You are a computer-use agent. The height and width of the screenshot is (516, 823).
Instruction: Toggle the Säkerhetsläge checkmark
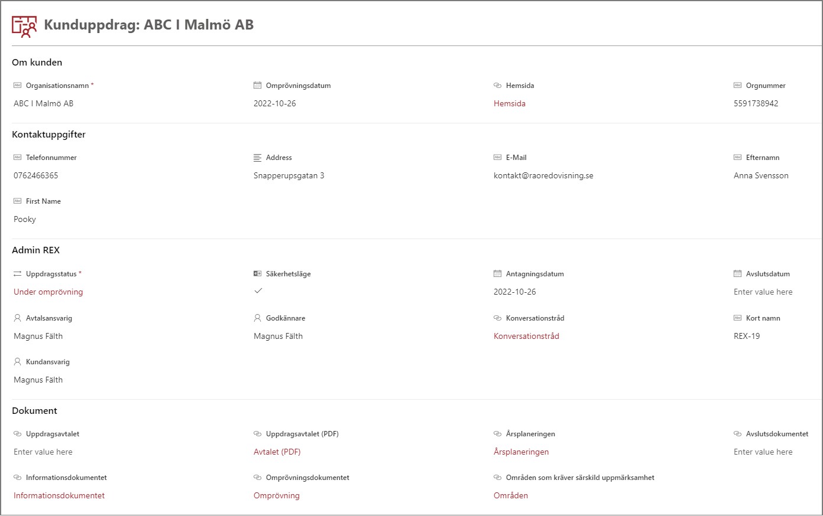(258, 291)
